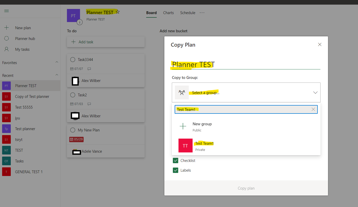Open the Tasks plan in Recent

(30, 161)
